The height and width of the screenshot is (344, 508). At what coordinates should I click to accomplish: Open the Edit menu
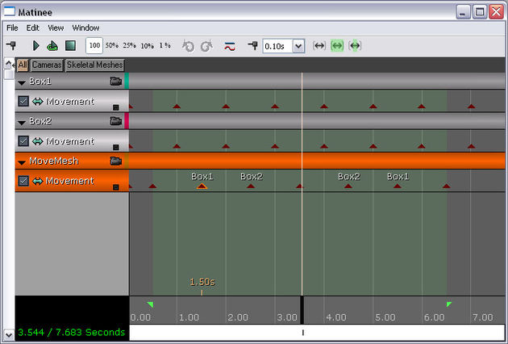[x=33, y=28]
